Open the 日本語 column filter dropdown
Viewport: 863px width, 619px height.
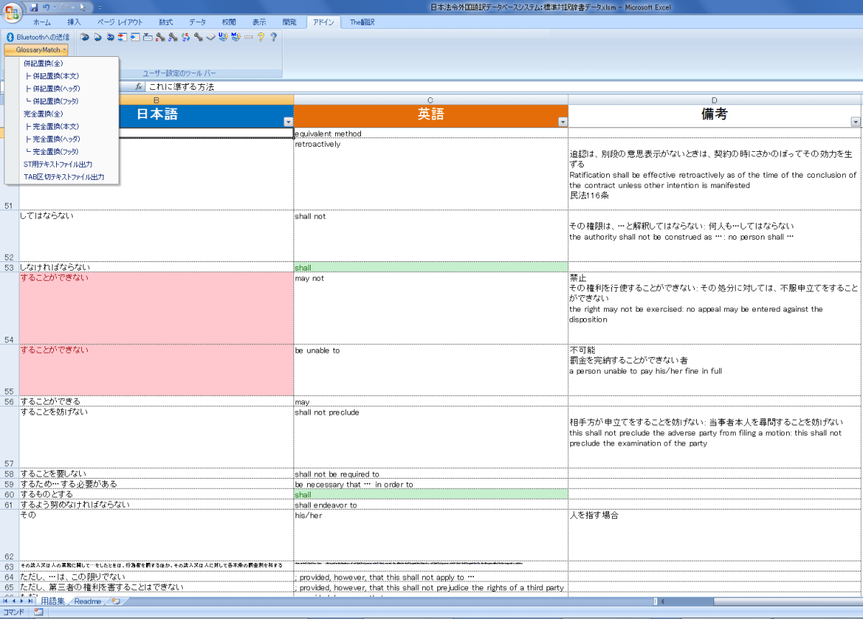point(288,122)
